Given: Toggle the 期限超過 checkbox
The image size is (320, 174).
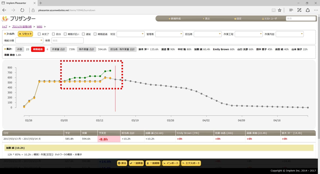Looking at the screenshot, I should point(95,34).
